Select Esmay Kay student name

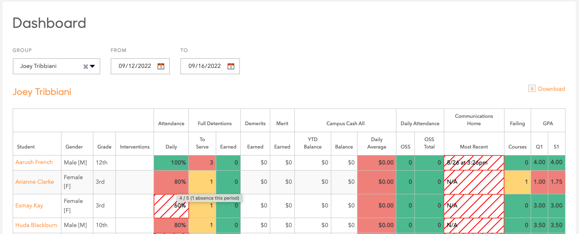[29, 206]
